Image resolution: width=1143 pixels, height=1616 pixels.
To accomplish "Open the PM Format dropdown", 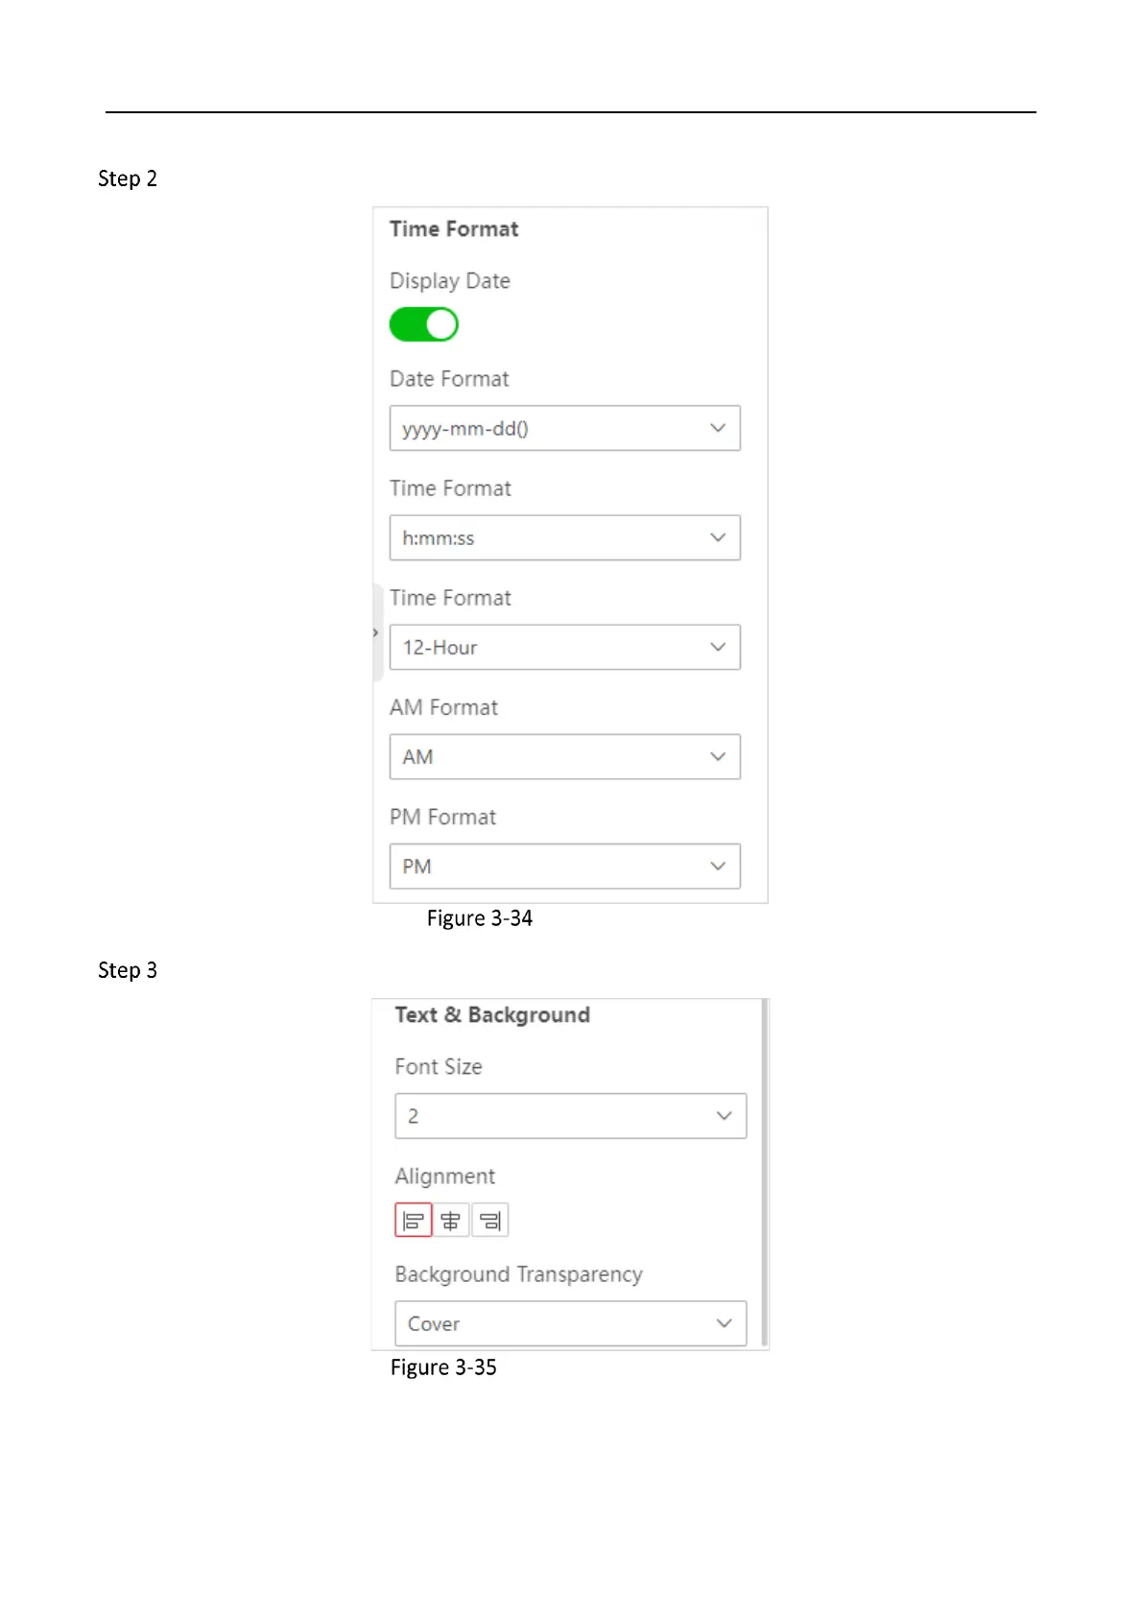I will [564, 866].
